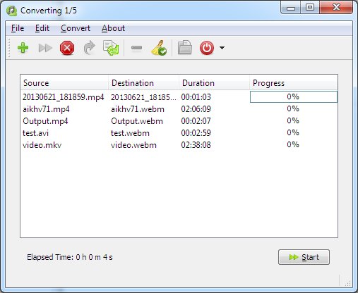Stop conversion with the red X icon

pyautogui.click(x=67, y=48)
